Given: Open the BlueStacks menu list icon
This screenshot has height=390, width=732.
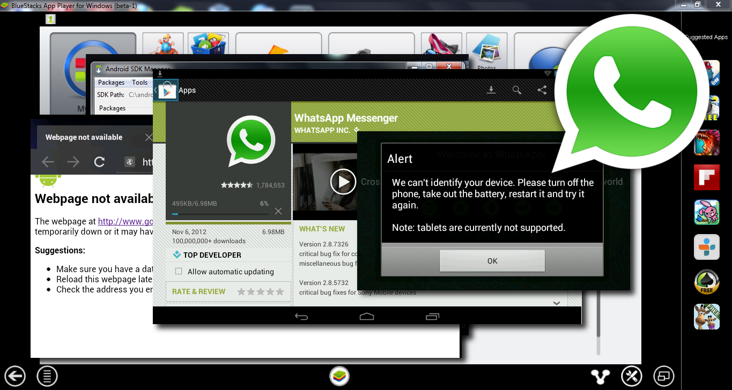Looking at the screenshot, I should click(x=47, y=376).
